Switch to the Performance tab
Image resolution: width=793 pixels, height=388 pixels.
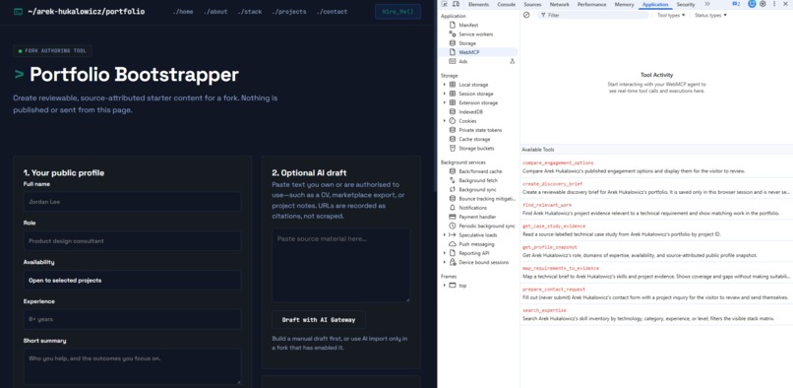(591, 4)
